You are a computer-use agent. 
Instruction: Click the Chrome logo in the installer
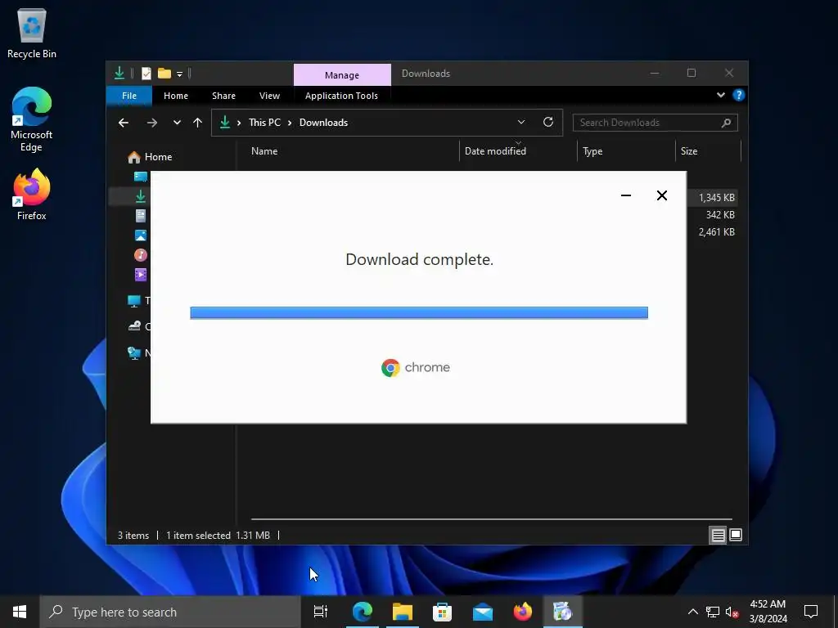coord(390,368)
